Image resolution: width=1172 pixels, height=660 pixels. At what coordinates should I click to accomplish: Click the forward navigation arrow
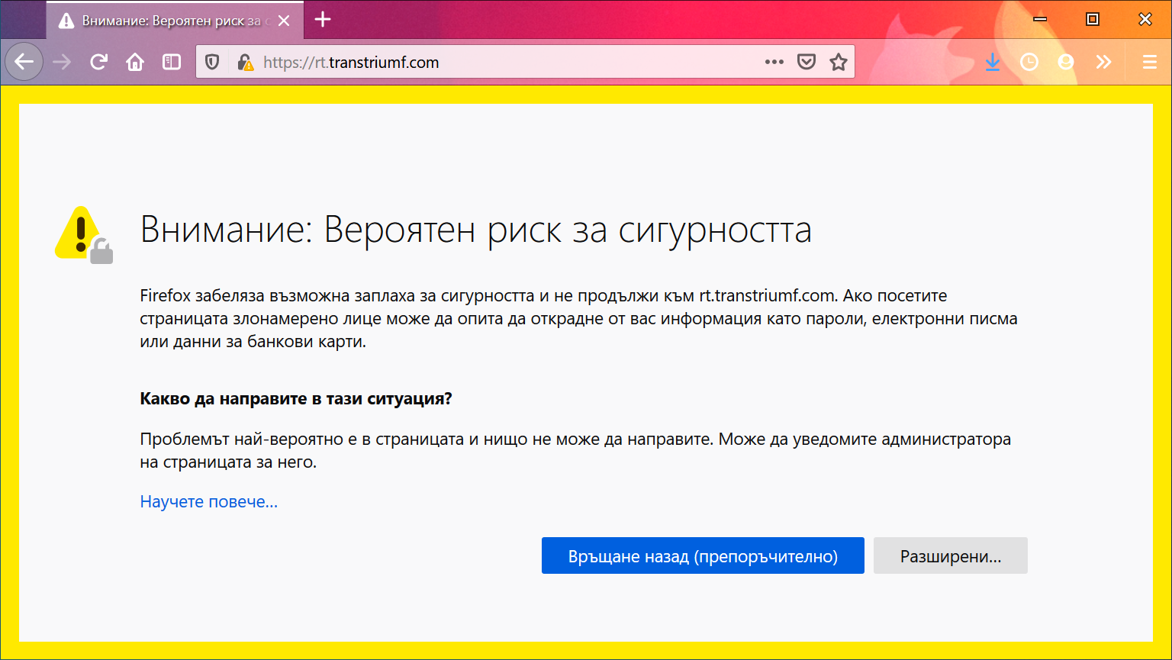(x=61, y=62)
